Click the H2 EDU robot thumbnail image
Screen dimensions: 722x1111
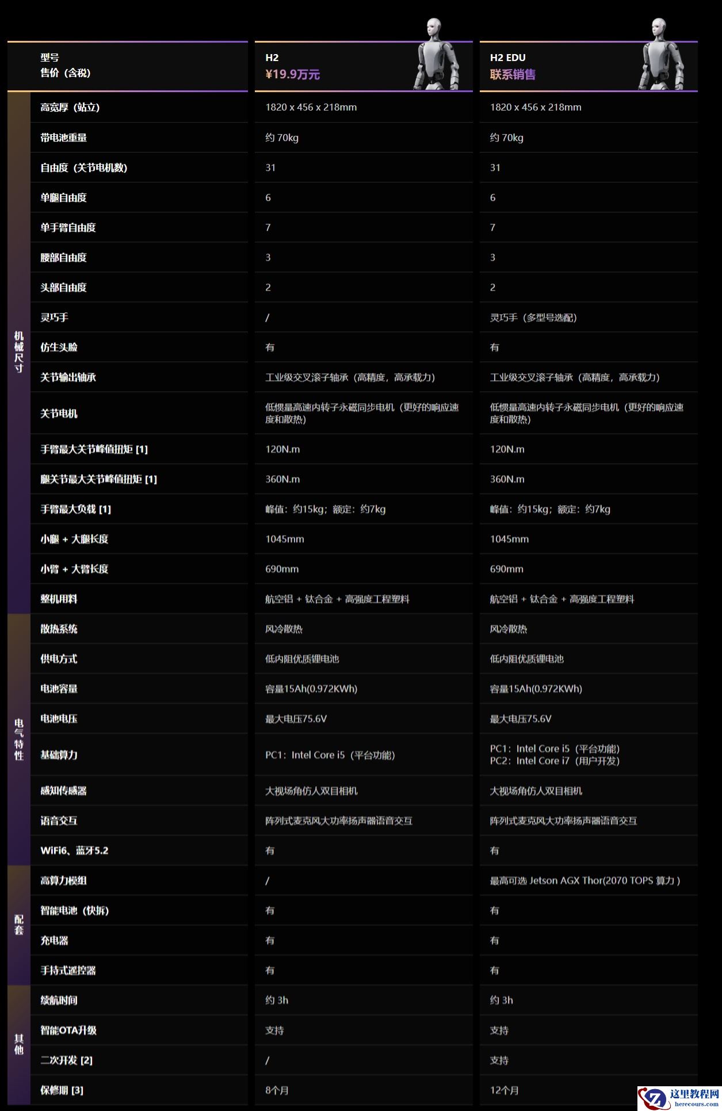point(662,54)
